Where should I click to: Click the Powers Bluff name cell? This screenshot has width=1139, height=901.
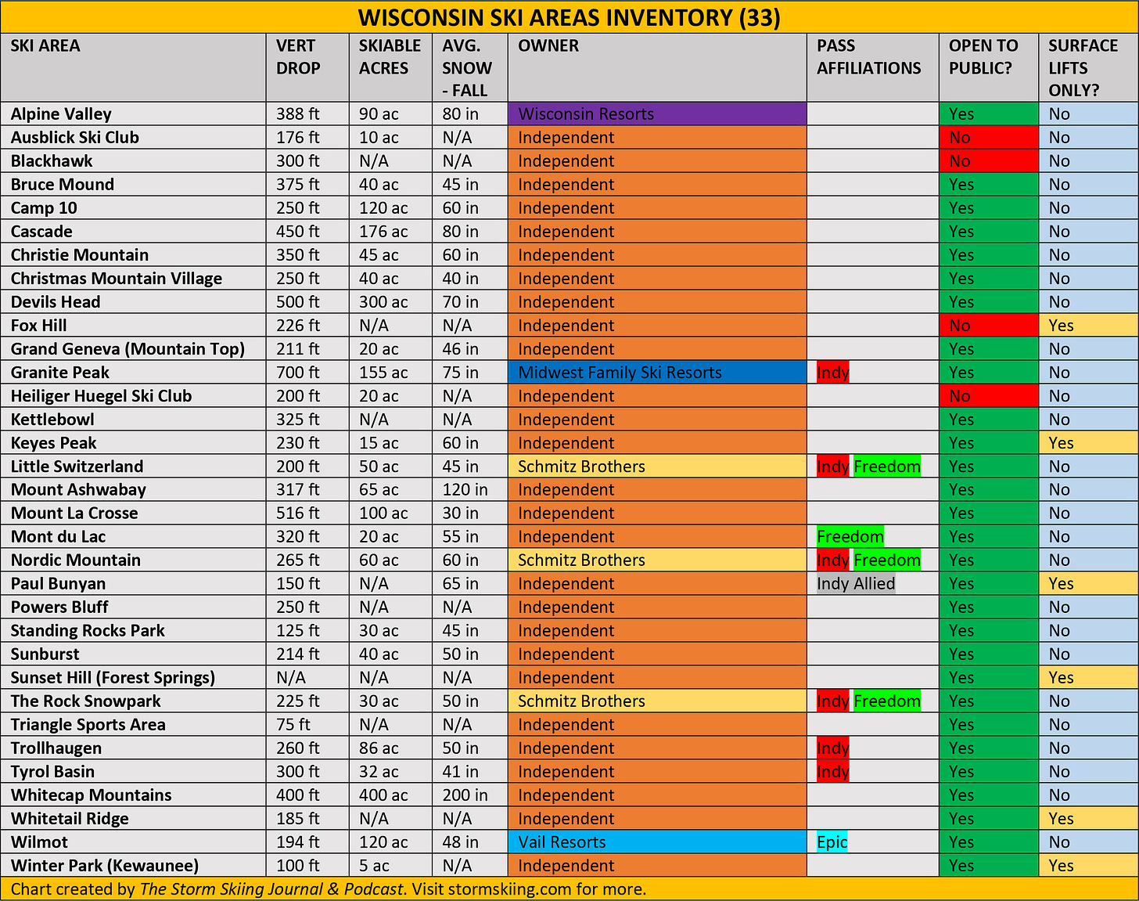coord(133,607)
